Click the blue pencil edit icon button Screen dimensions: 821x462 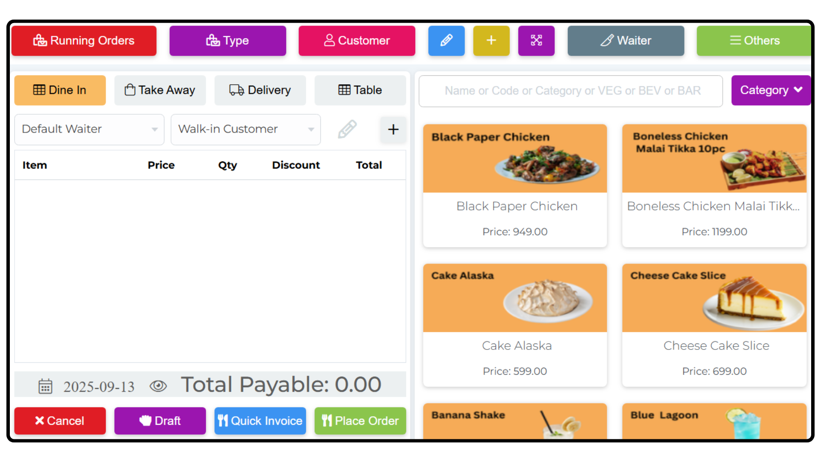(x=446, y=41)
